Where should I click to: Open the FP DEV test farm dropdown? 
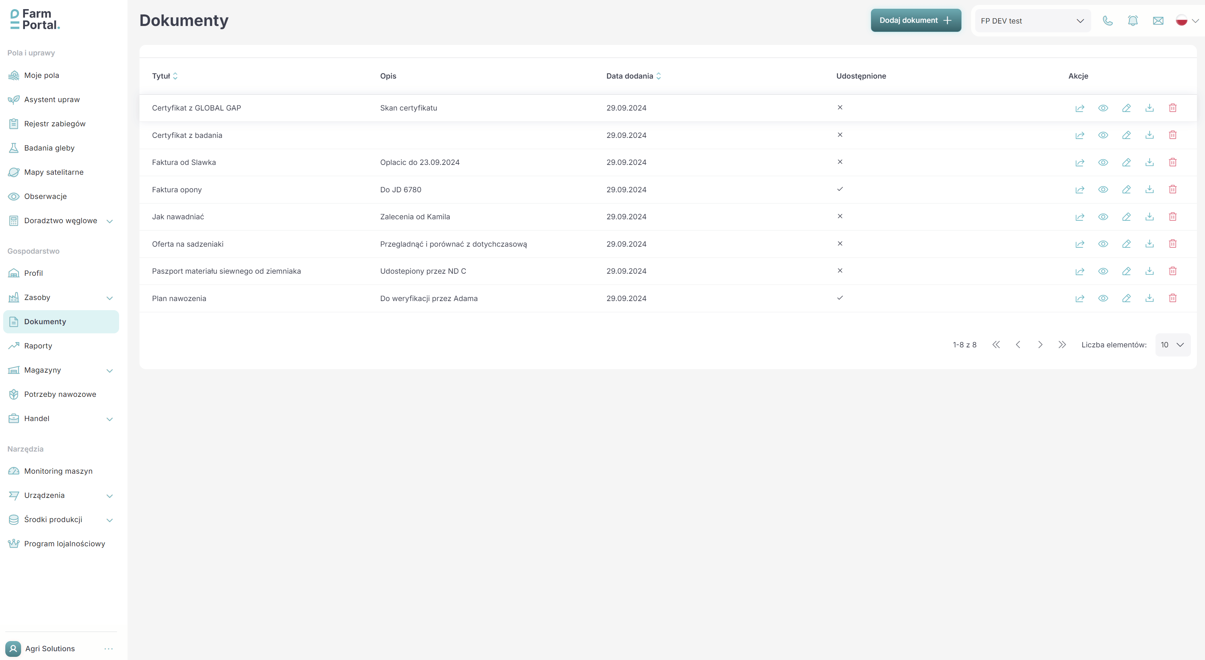click(x=1033, y=21)
